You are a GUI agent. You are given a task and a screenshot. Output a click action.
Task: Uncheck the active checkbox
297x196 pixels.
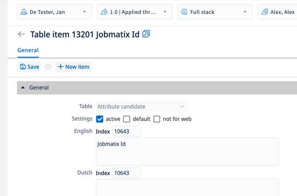100,119
